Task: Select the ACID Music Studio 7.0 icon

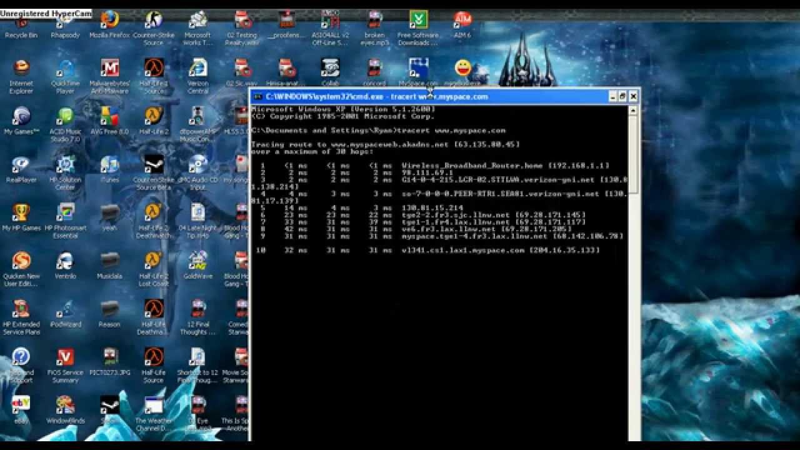Action: 65,124
